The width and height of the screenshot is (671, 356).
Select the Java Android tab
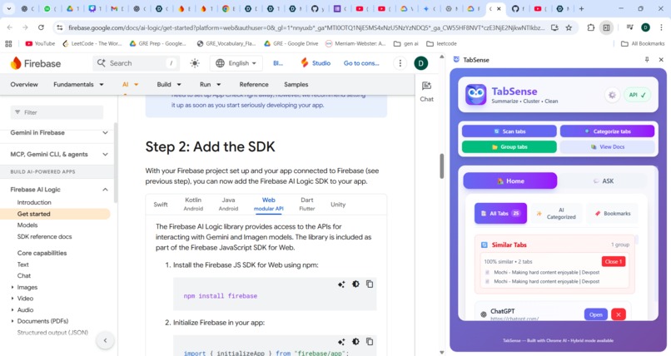click(x=228, y=205)
